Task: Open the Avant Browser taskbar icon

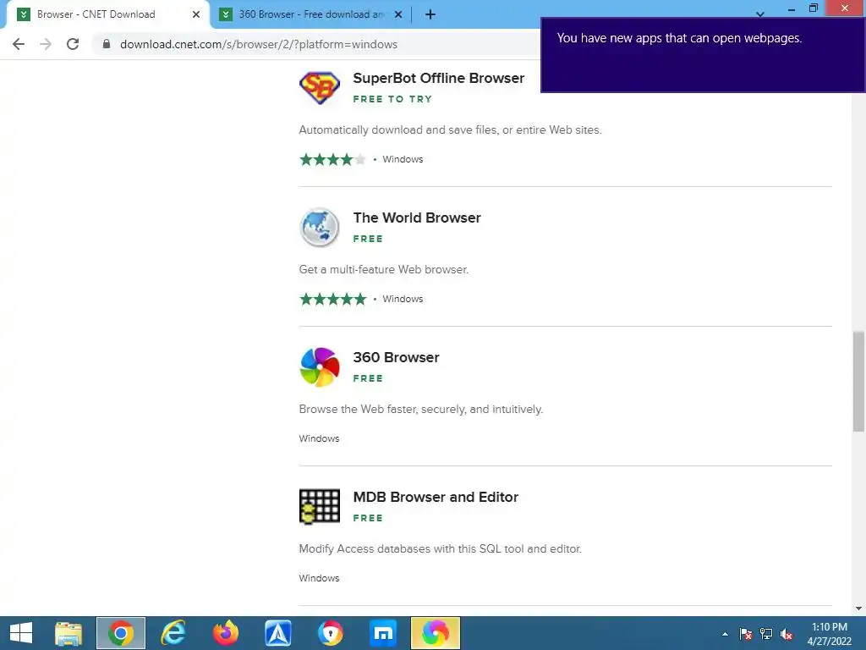Action: [x=277, y=633]
